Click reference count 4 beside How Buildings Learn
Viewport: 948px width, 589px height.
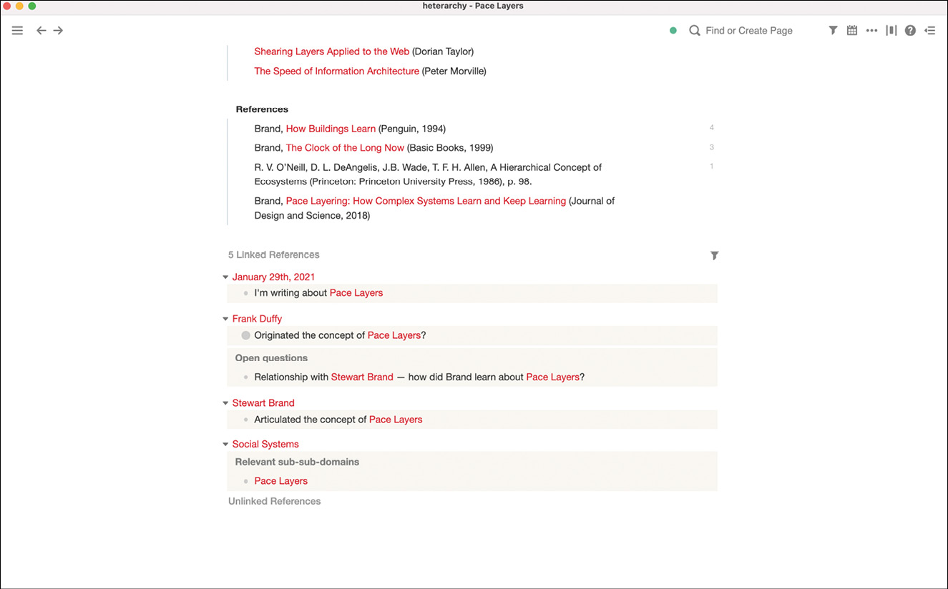[711, 128]
